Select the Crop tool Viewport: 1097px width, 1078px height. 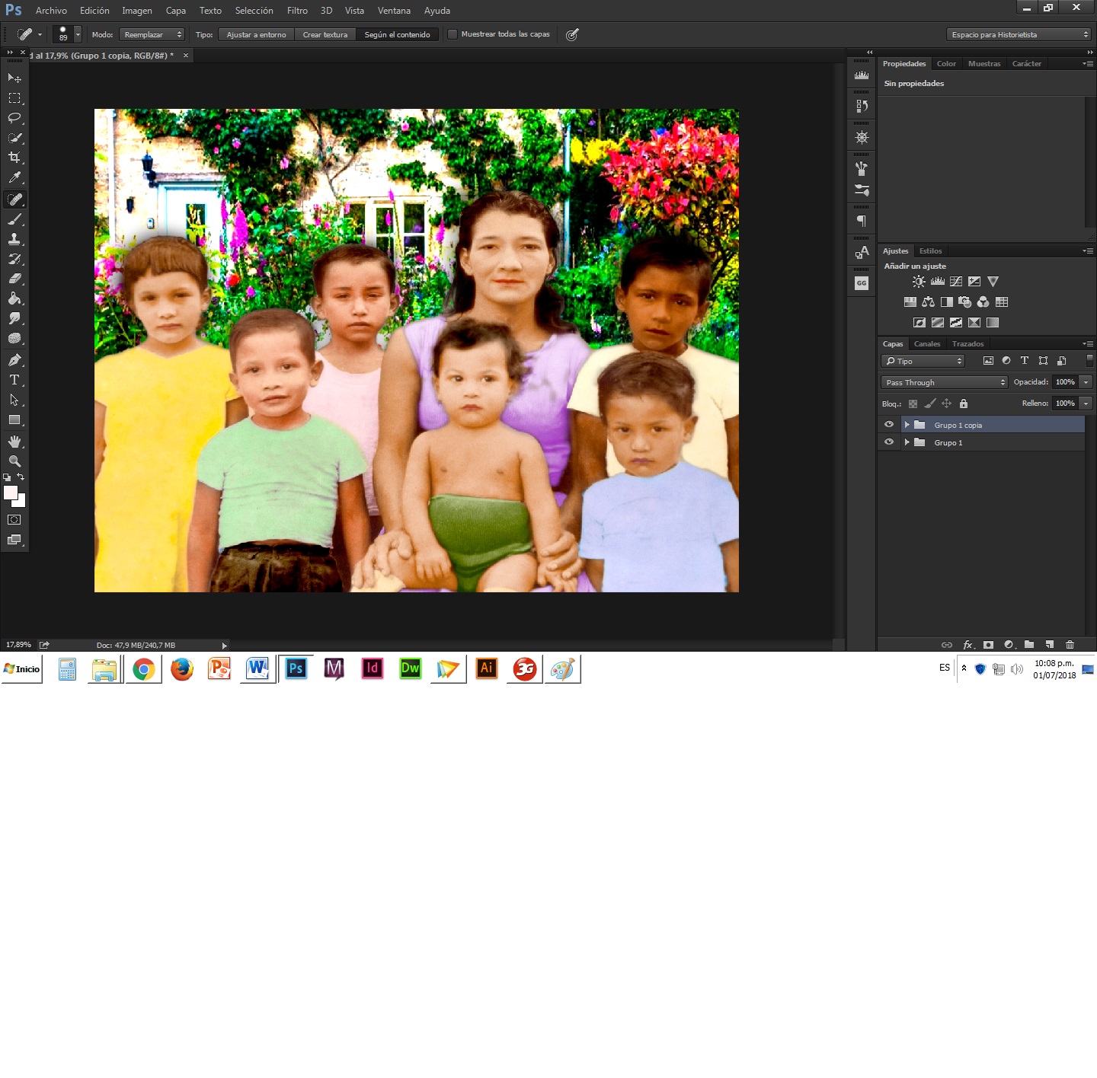(14, 158)
